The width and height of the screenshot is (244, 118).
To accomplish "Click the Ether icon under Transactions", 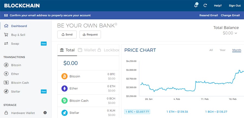I will pos(6,74).
